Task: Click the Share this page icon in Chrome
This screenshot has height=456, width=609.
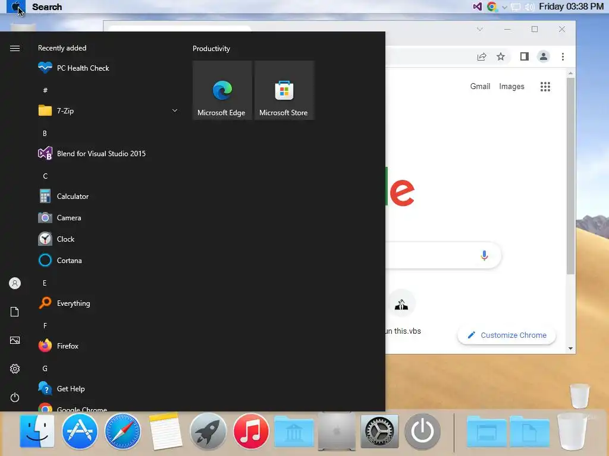Action: coord(482,56)
